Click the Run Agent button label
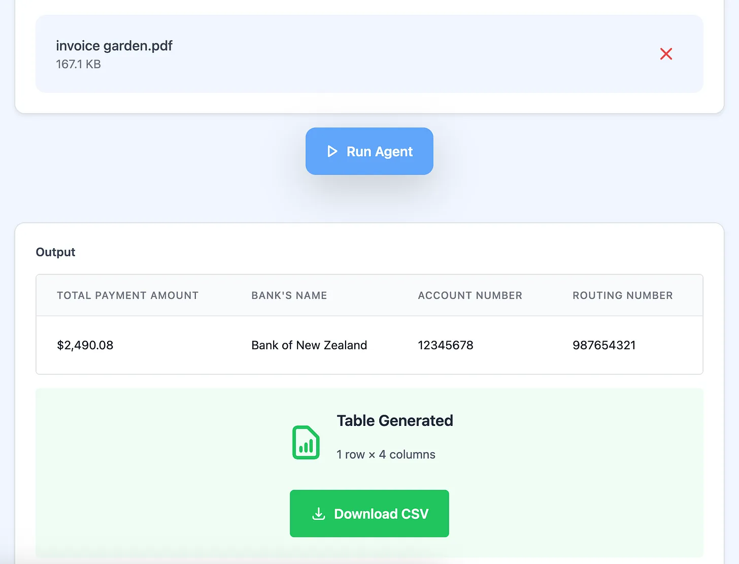Screen dimensions: 739x564 pos(379,152)
